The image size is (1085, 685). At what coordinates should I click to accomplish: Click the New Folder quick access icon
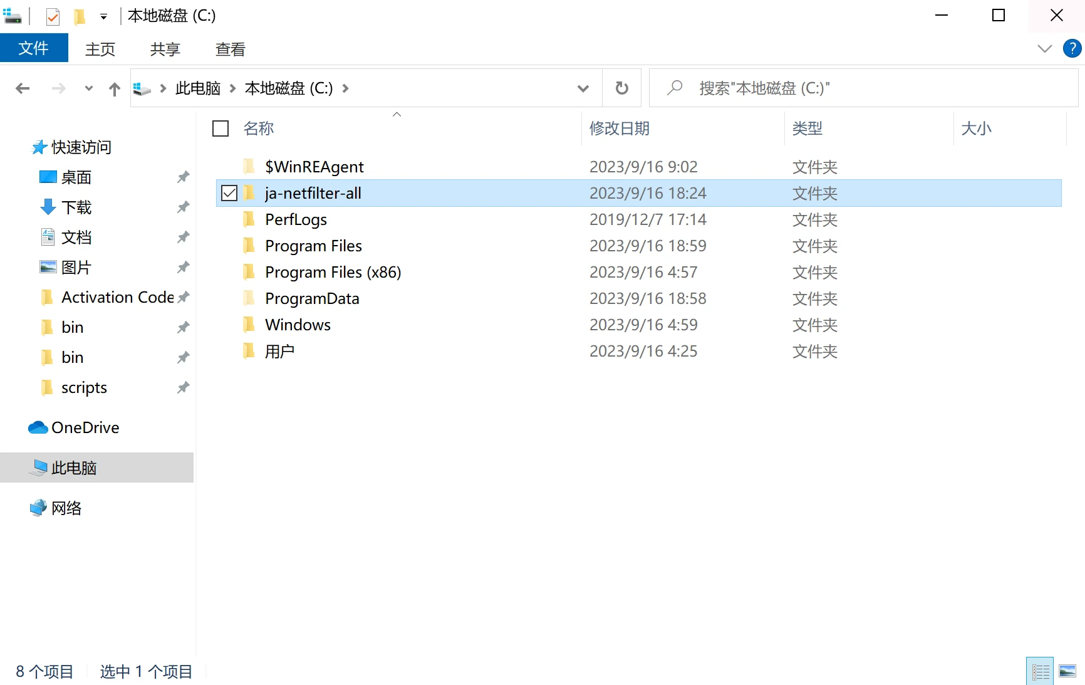click(80, 16)
